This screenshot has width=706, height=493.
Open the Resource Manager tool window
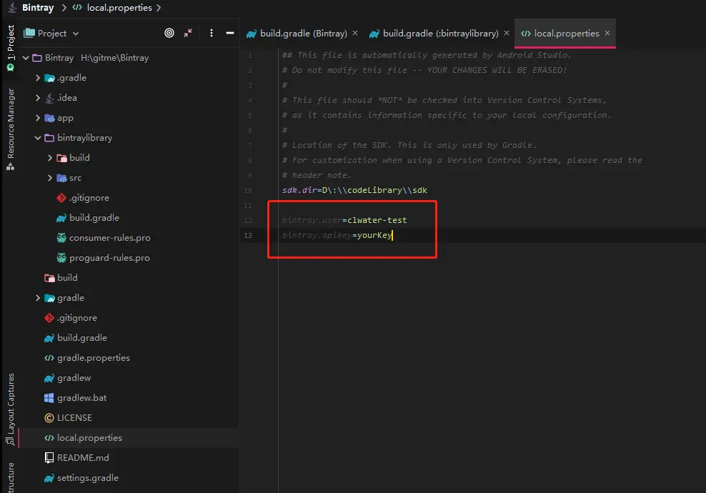pyautogui.click(x=11, y=129)
